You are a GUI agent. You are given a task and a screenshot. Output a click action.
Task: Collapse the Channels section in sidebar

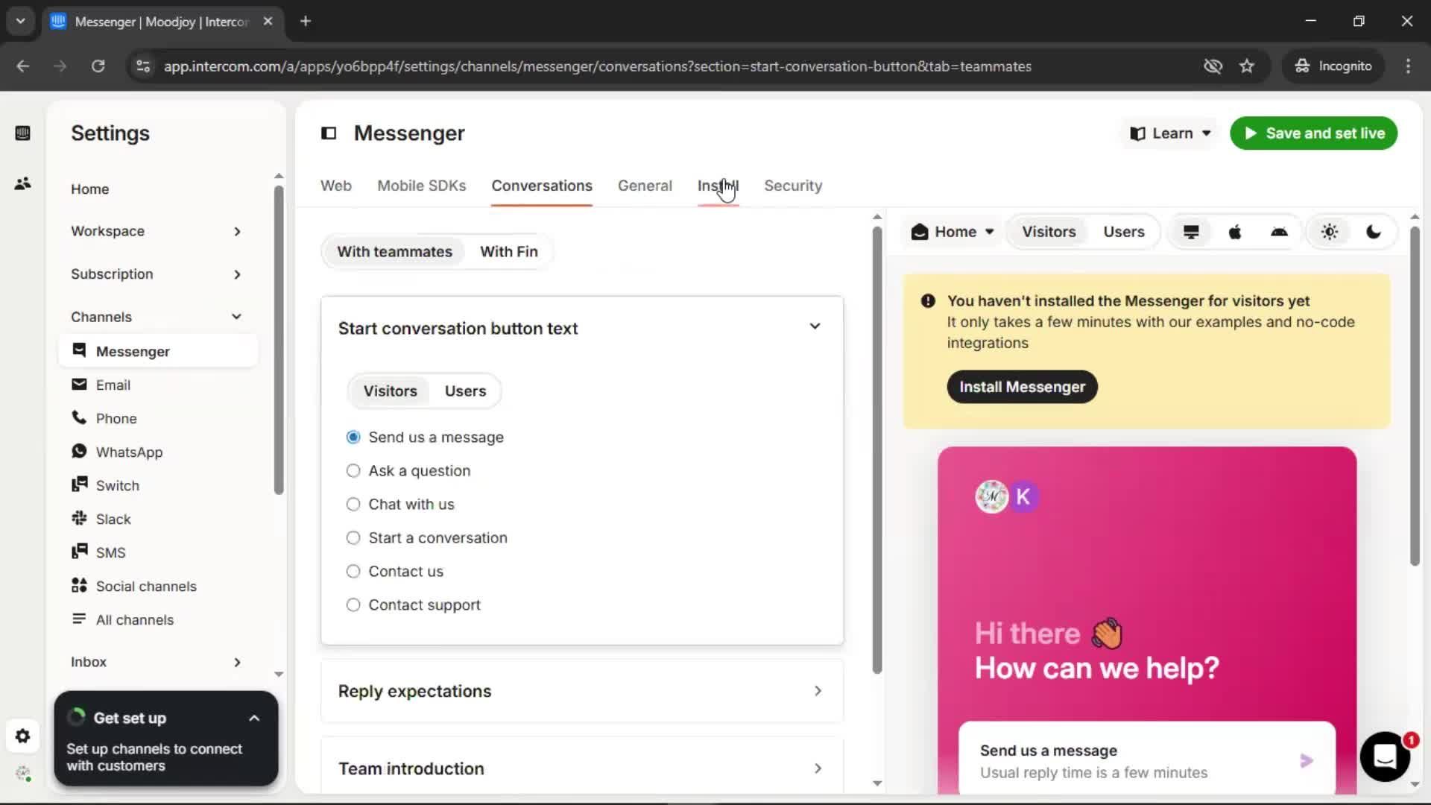click(x=157, y=317)
